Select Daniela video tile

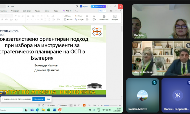pyautogui.click(x=161, y=21)
